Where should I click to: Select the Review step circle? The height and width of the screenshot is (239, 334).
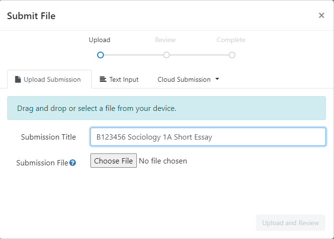166,55
